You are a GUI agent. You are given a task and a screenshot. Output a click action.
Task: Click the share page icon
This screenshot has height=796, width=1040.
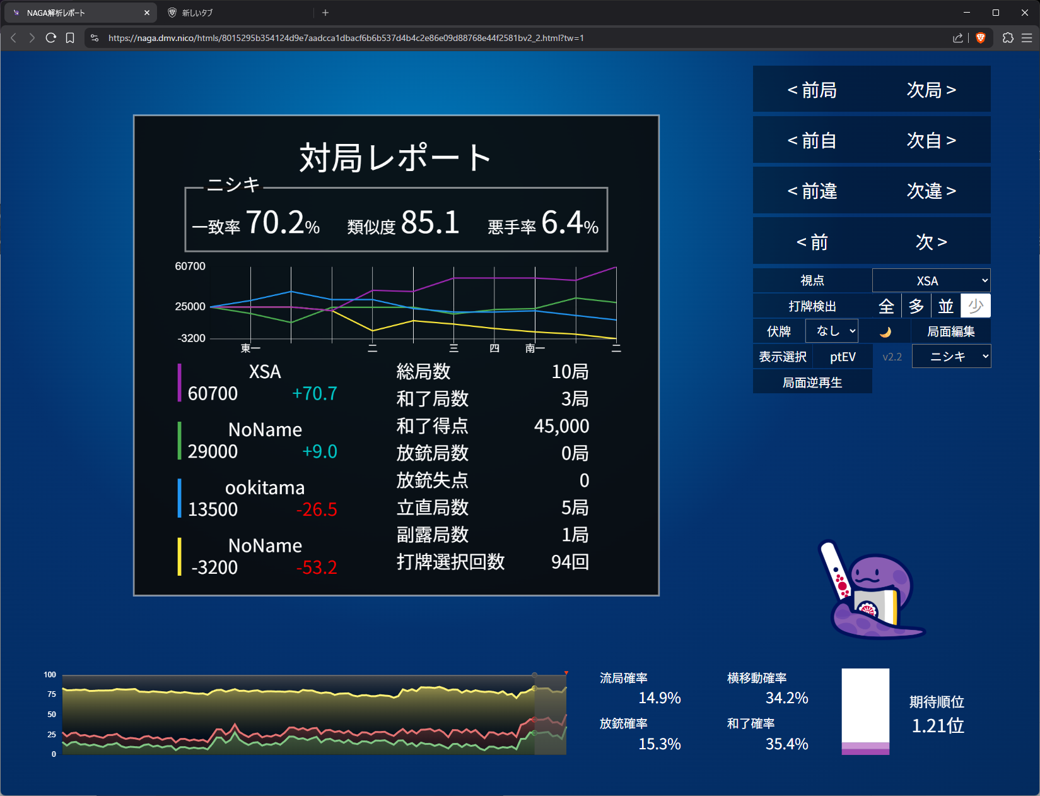(957, 38)
